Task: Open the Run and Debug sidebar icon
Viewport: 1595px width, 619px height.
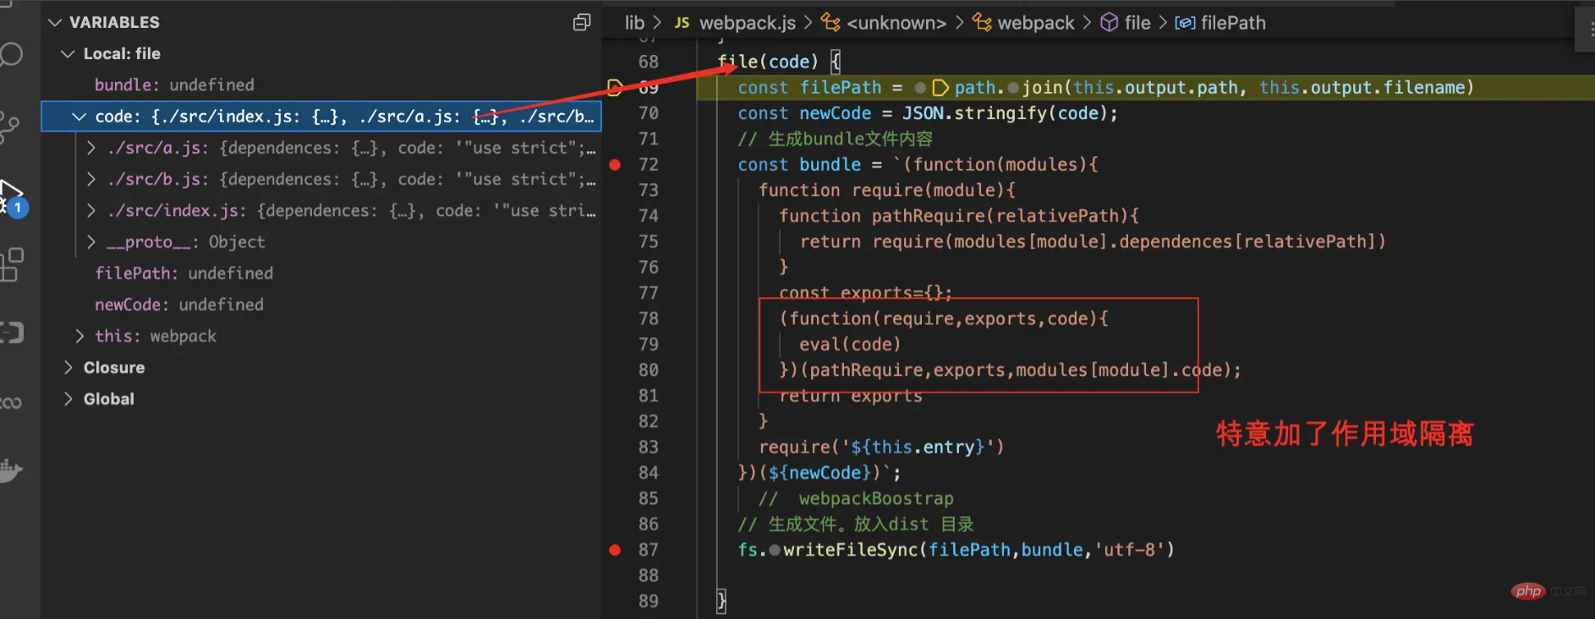Action: 12,198
